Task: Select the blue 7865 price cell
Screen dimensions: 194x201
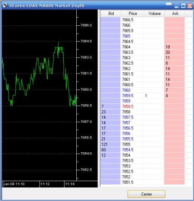Action: [132, 36]
